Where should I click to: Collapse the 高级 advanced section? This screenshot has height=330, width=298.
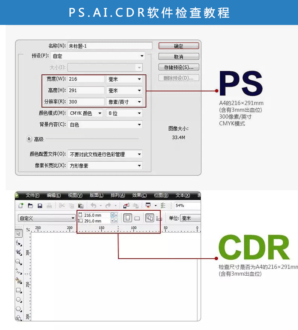[29, 139]
